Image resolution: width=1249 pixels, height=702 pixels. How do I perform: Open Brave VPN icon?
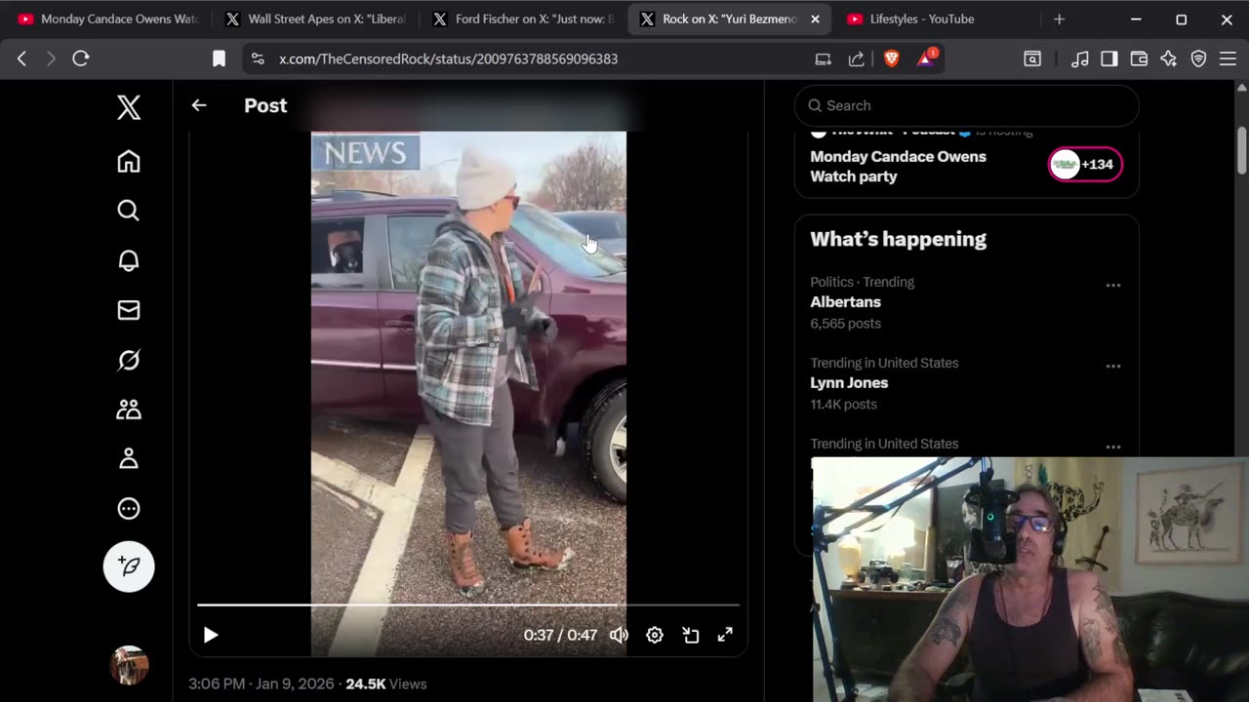tap(1198, 58)
